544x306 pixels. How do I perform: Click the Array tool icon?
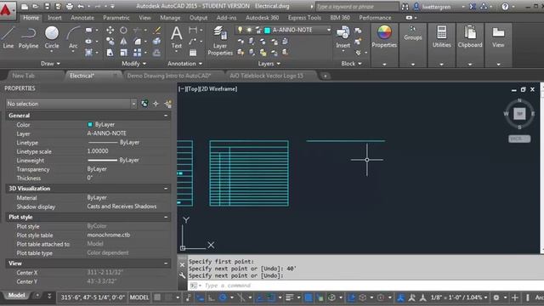pos(138,53)
